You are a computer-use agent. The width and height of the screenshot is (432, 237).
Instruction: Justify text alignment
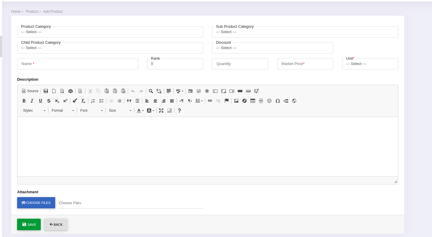[172, 101]
